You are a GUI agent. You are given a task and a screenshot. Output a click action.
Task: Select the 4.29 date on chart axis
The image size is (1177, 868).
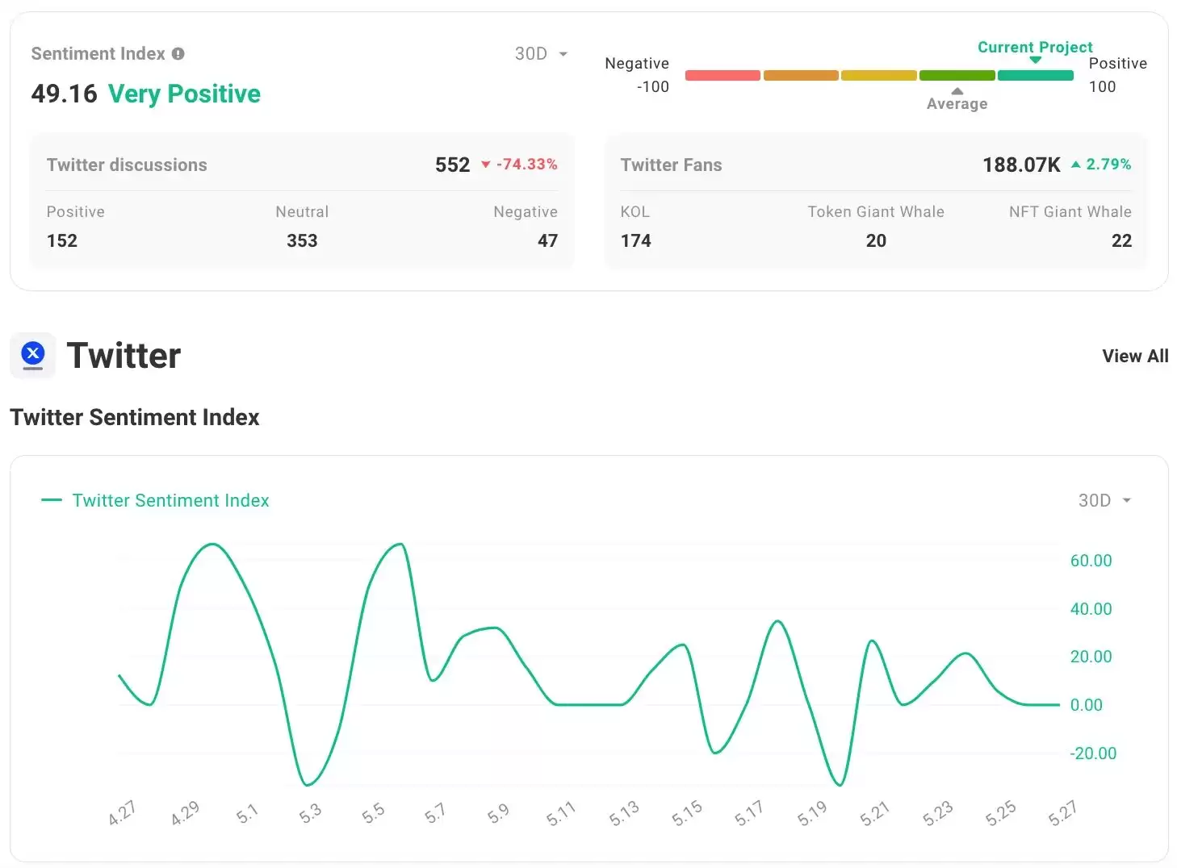tap(185, 813)
